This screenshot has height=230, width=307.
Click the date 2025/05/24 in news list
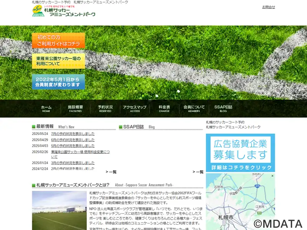[x=40, y=134]
